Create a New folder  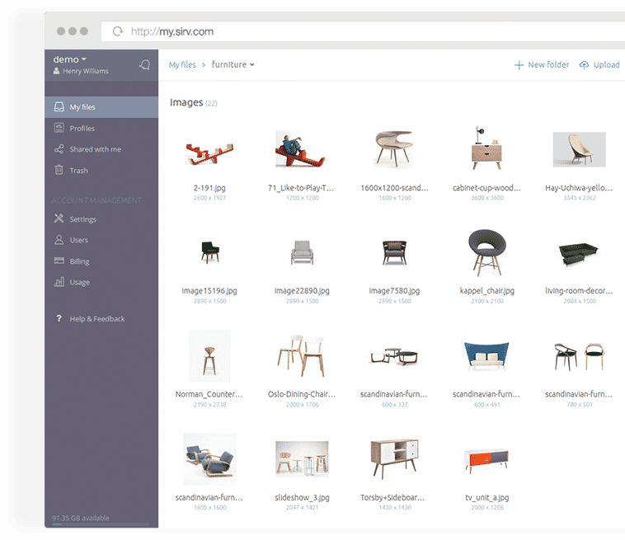point(542,64)
